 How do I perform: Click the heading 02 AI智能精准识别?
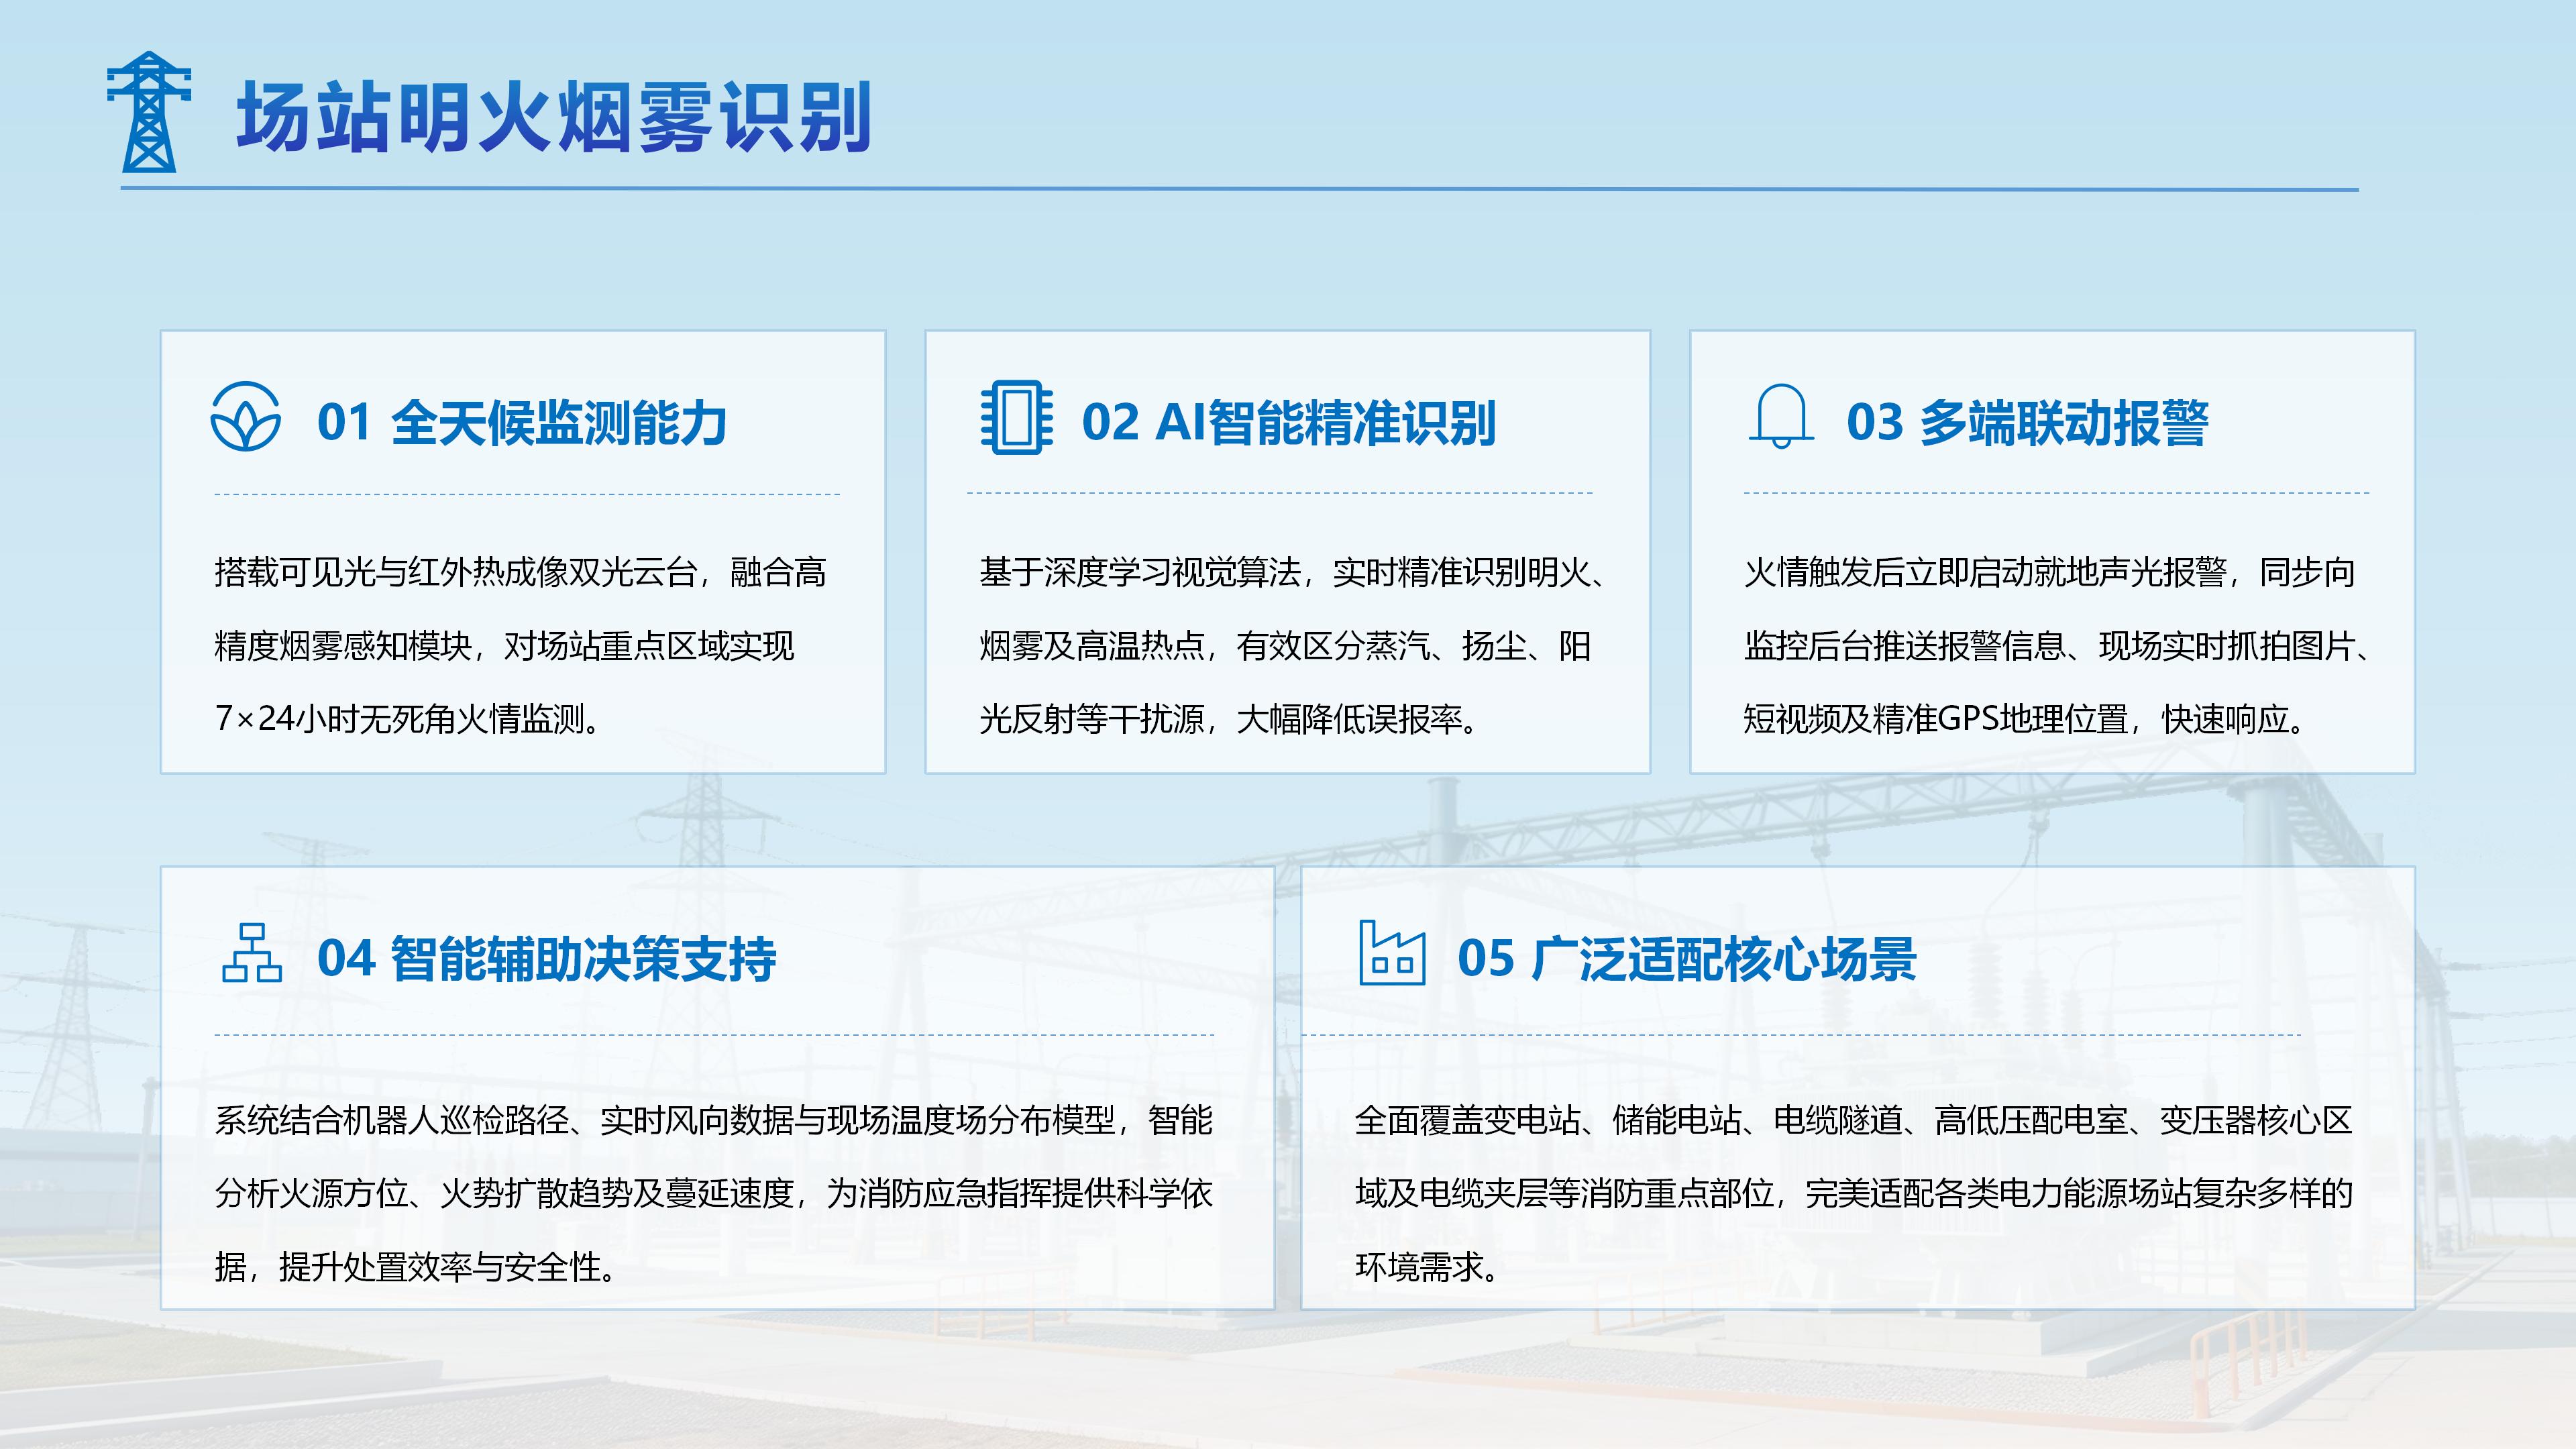click(1289, 422)
